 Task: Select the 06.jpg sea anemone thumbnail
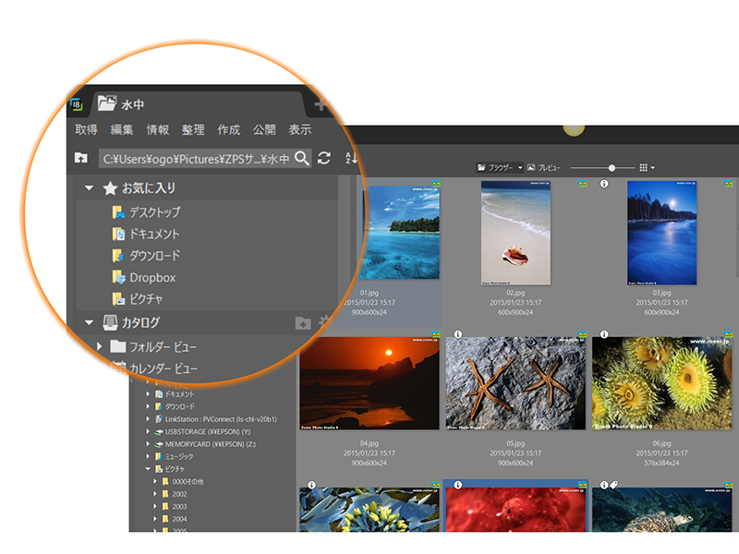pyautogui.click(x=661, y=383)
